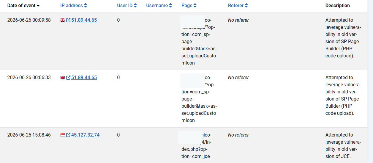Viewport: 373px width, 163px height.
Task: Open IP 51.89.44.65 link in 00:09:58 row
Action: 84,20
